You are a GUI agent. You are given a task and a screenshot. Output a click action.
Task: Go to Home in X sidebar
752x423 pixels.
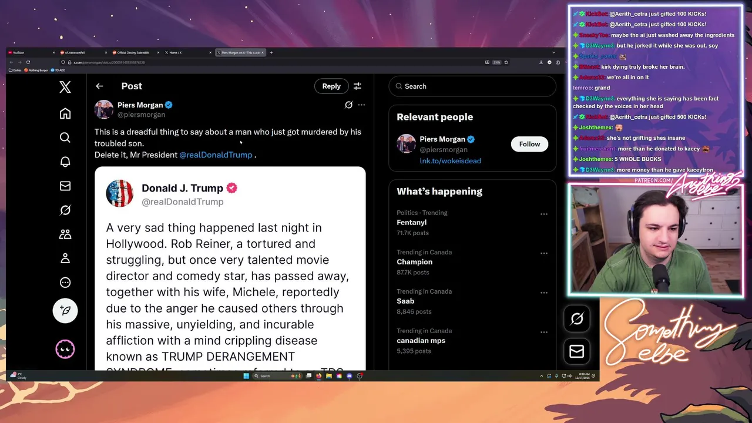[65, 113]
